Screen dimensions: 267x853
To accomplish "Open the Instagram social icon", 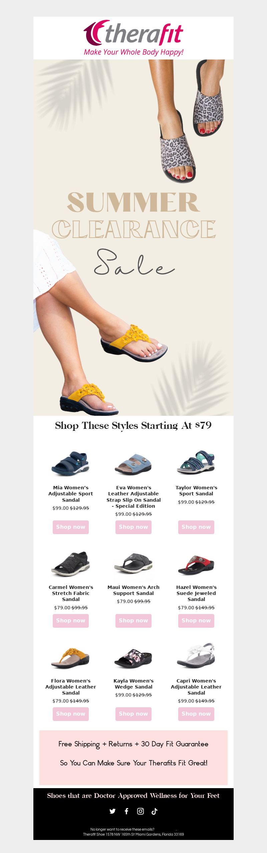I will pos(141,811).
